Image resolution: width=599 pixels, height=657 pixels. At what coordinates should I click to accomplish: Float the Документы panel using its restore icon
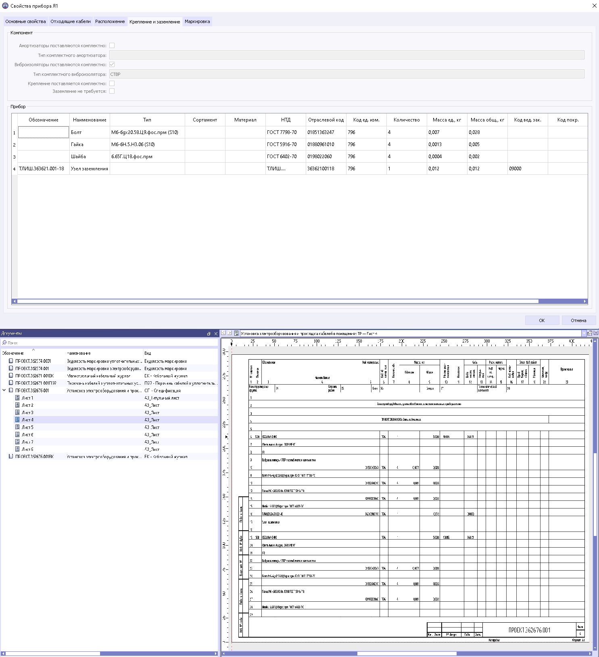click(x=209, y=334)
